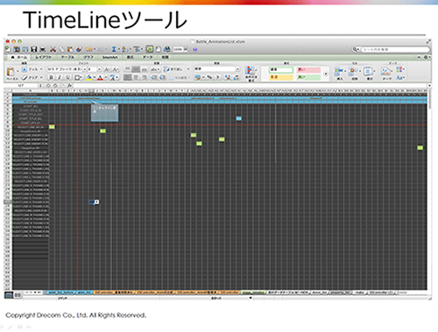
Task: Click the Copy icon in toolbar
Action: coord(61,49)
